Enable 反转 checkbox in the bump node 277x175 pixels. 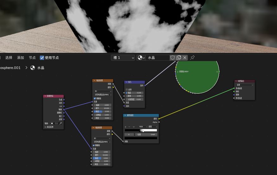coord(127,90)
